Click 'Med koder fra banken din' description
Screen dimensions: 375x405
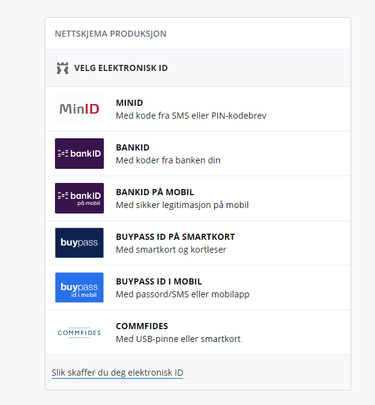tap(168, 160)
